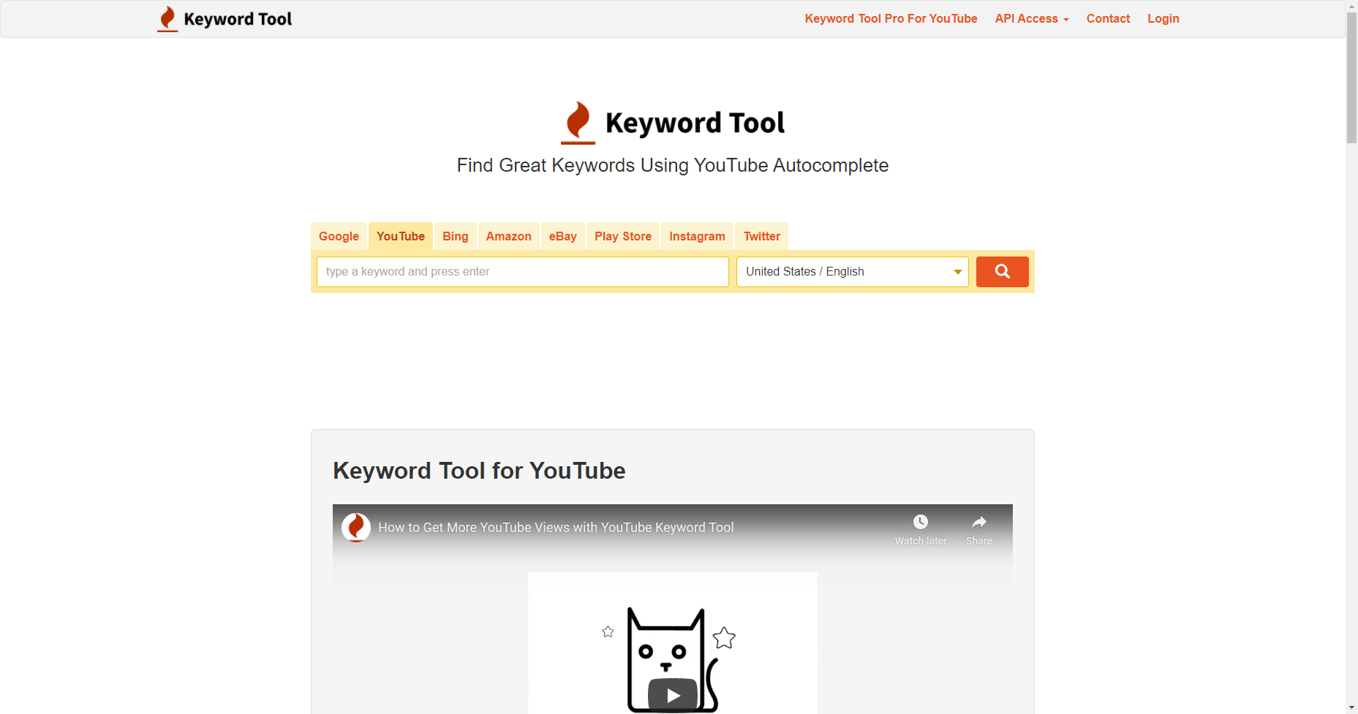Click the Keyword Tool navbar brand text
This screenshot has height=714, width=1358.
coord(238,19)
